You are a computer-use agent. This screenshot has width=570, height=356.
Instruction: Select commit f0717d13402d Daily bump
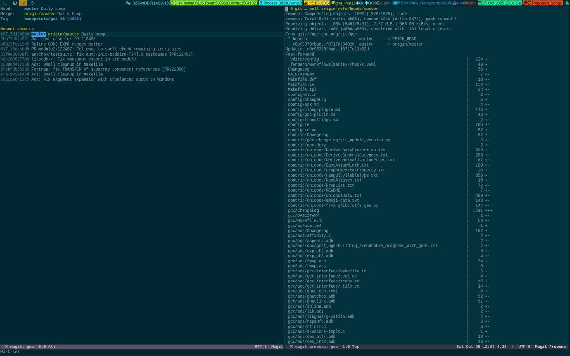(x=142, y=34)
